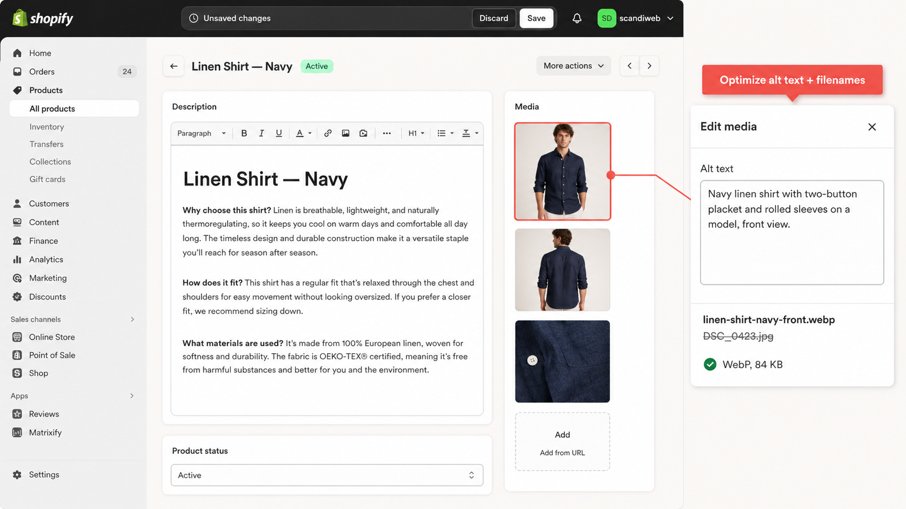Edit the Alt text field
Screen dimensions: 906x509
tap(792, 233)
